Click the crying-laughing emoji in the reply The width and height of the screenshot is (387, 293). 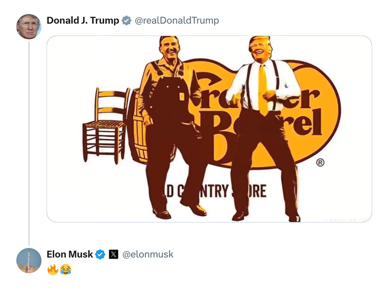65,269
